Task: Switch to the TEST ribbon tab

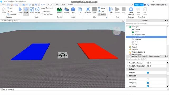Action: (57, 5)
